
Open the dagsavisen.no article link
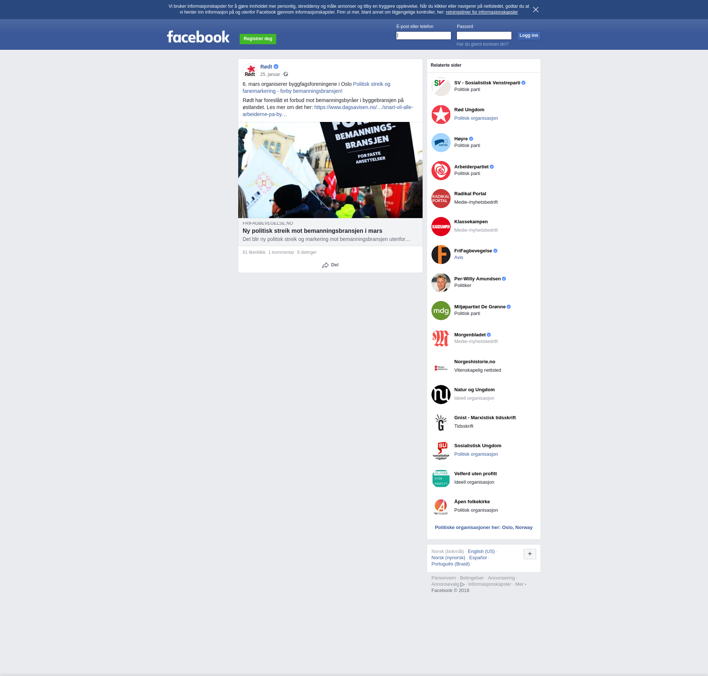click(x=328, y=111)
